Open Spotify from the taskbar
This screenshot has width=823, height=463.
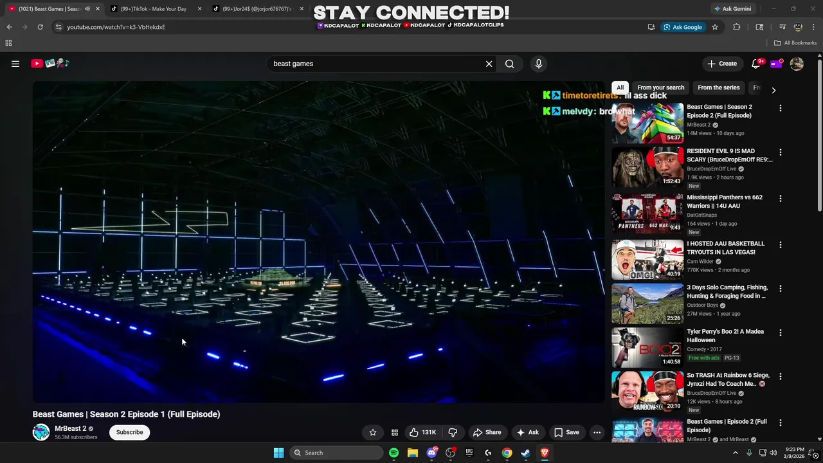(393, 453)
